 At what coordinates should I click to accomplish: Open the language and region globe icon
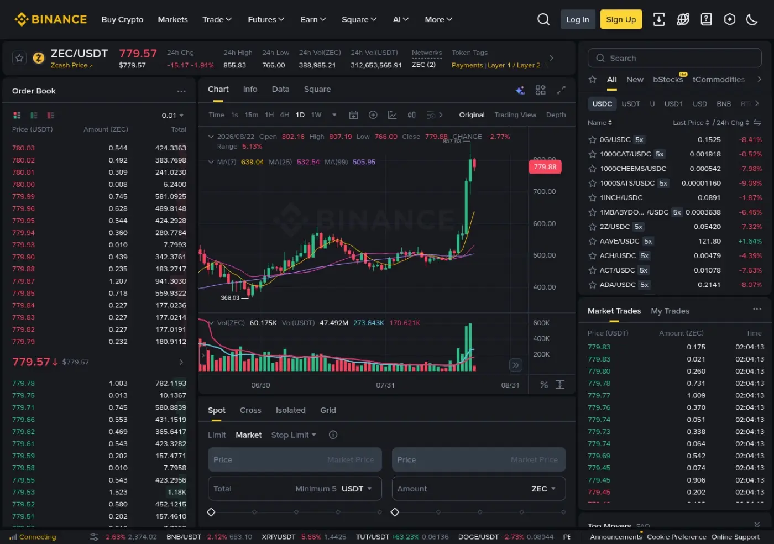click(683, 19)
